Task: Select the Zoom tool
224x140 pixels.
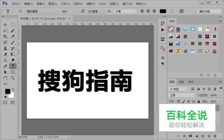Action: [13, 78]
